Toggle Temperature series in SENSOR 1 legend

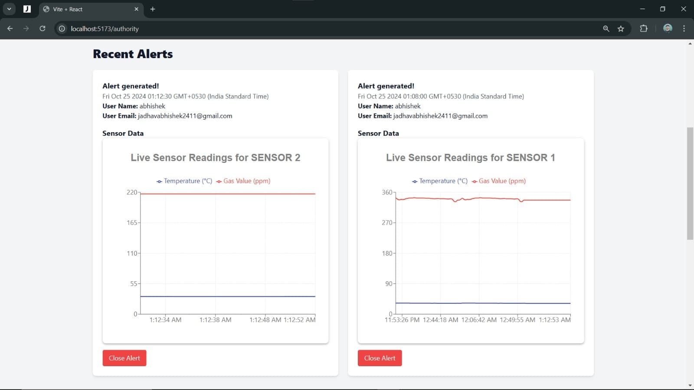click(440, 181)
